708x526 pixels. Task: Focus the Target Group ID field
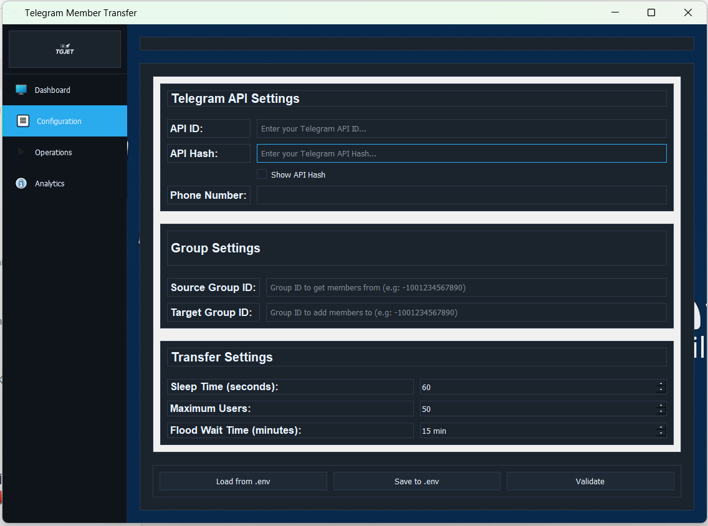(x=466, y=312)
